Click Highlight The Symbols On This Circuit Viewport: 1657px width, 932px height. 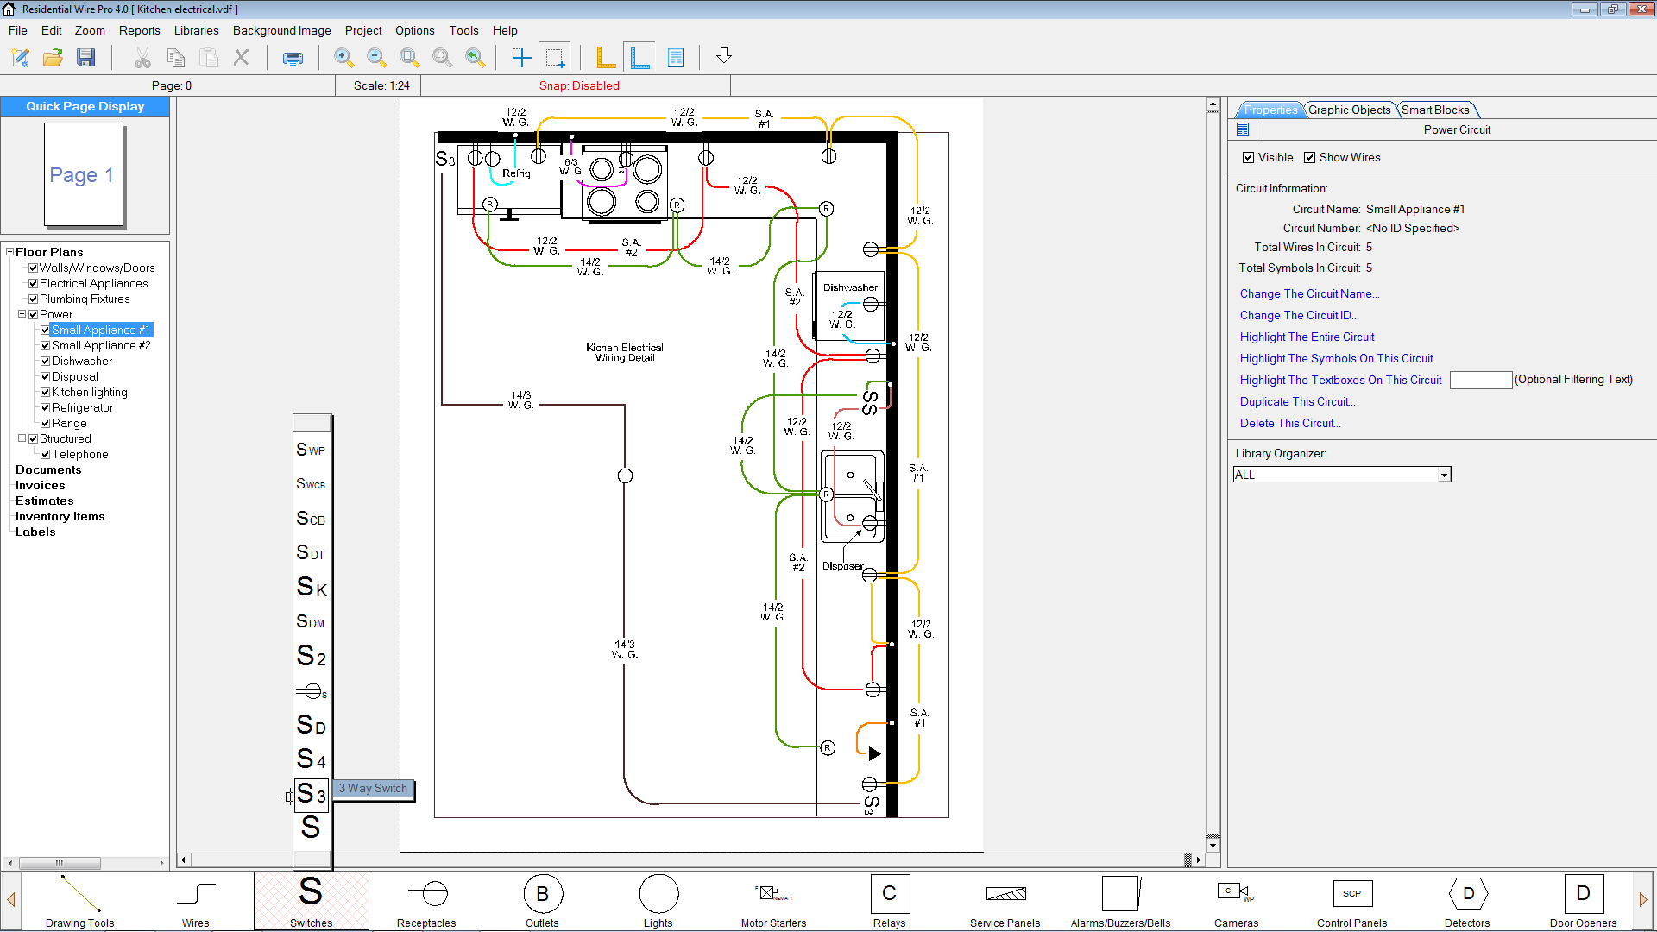pos(1336,359)
